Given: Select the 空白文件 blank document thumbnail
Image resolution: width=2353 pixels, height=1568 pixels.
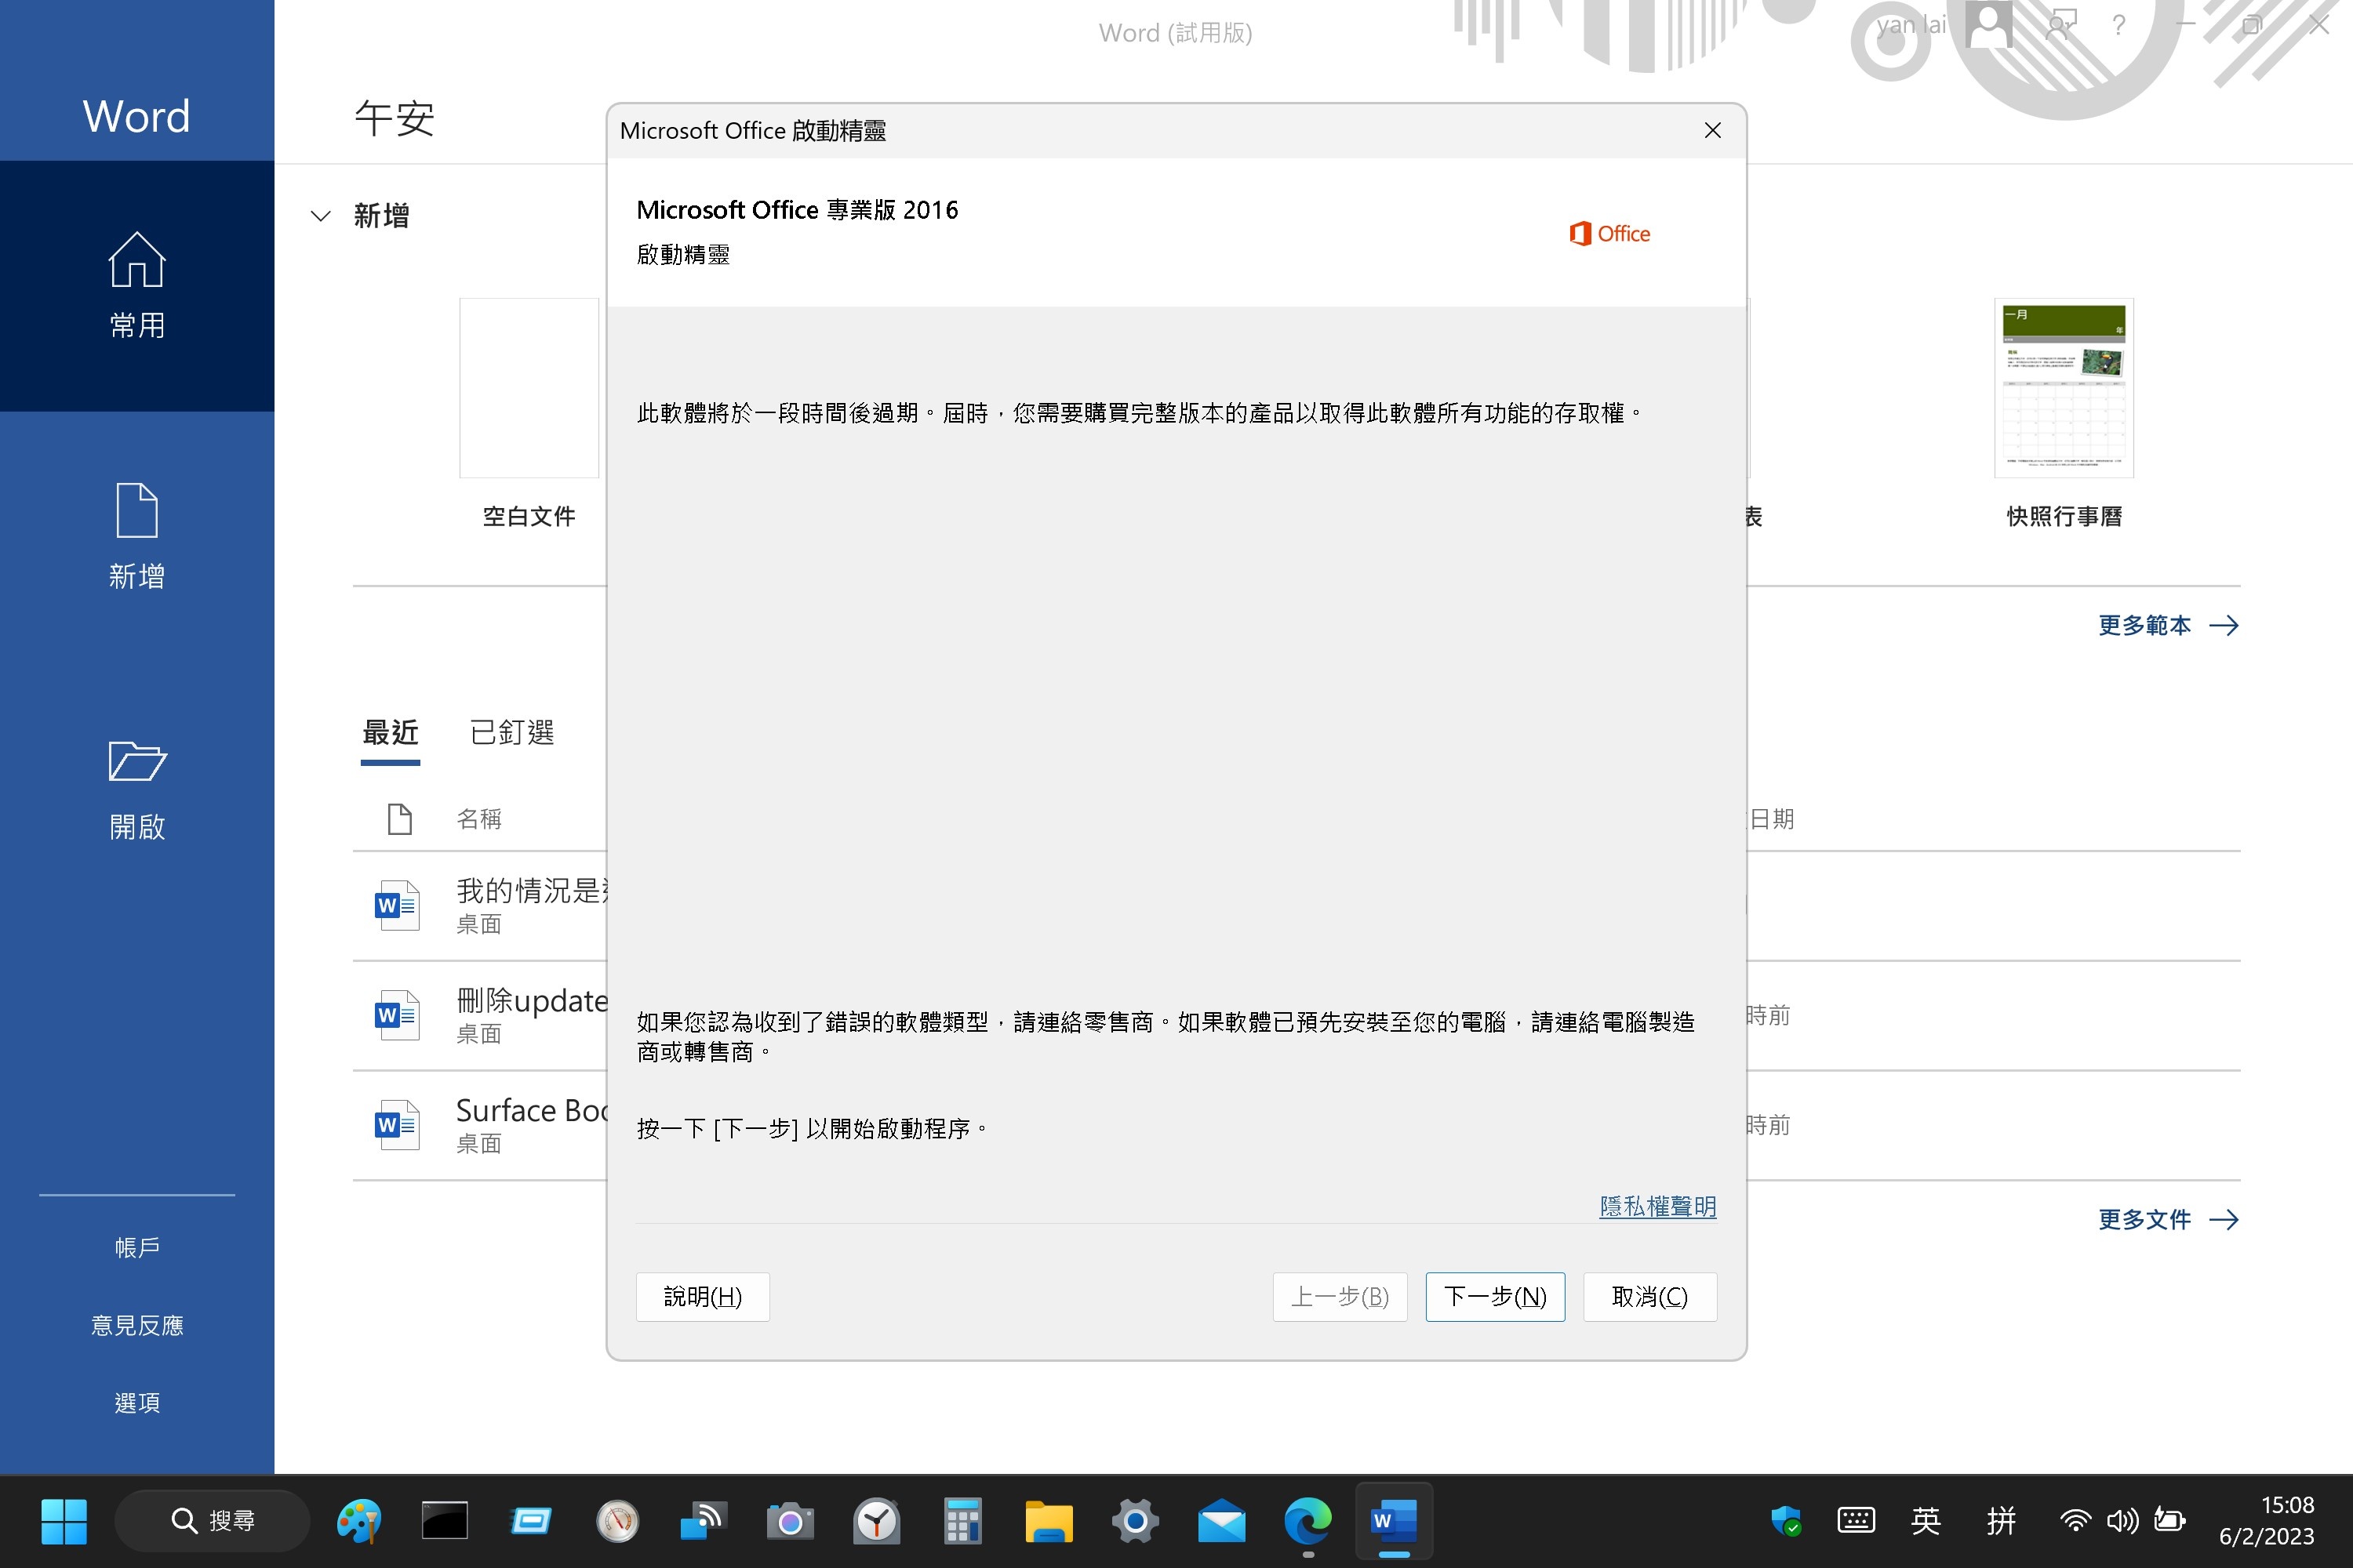Looking at the screenshot, I should tap(528, 388).
